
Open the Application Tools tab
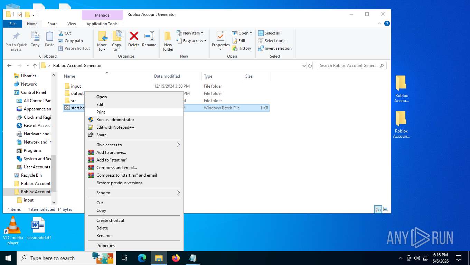pyautogui.click(x=102, y=24)
